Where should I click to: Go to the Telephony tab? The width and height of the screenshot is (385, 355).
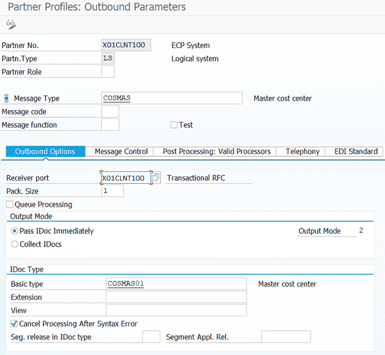click(302, 151)
